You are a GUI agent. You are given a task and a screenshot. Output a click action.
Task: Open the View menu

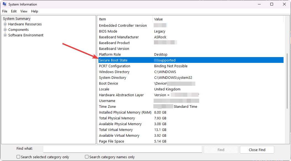(23, 11)
